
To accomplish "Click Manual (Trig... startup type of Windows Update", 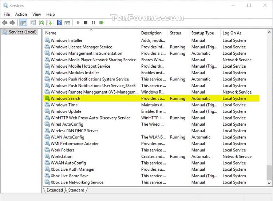I will click(205, 111).
